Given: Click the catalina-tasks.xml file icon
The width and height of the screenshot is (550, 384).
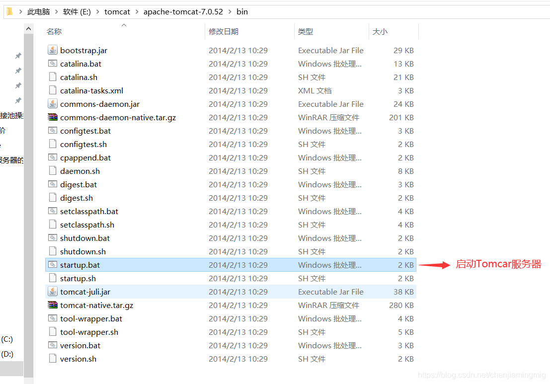Looking at the screenshot, I should tap(53, 90).
